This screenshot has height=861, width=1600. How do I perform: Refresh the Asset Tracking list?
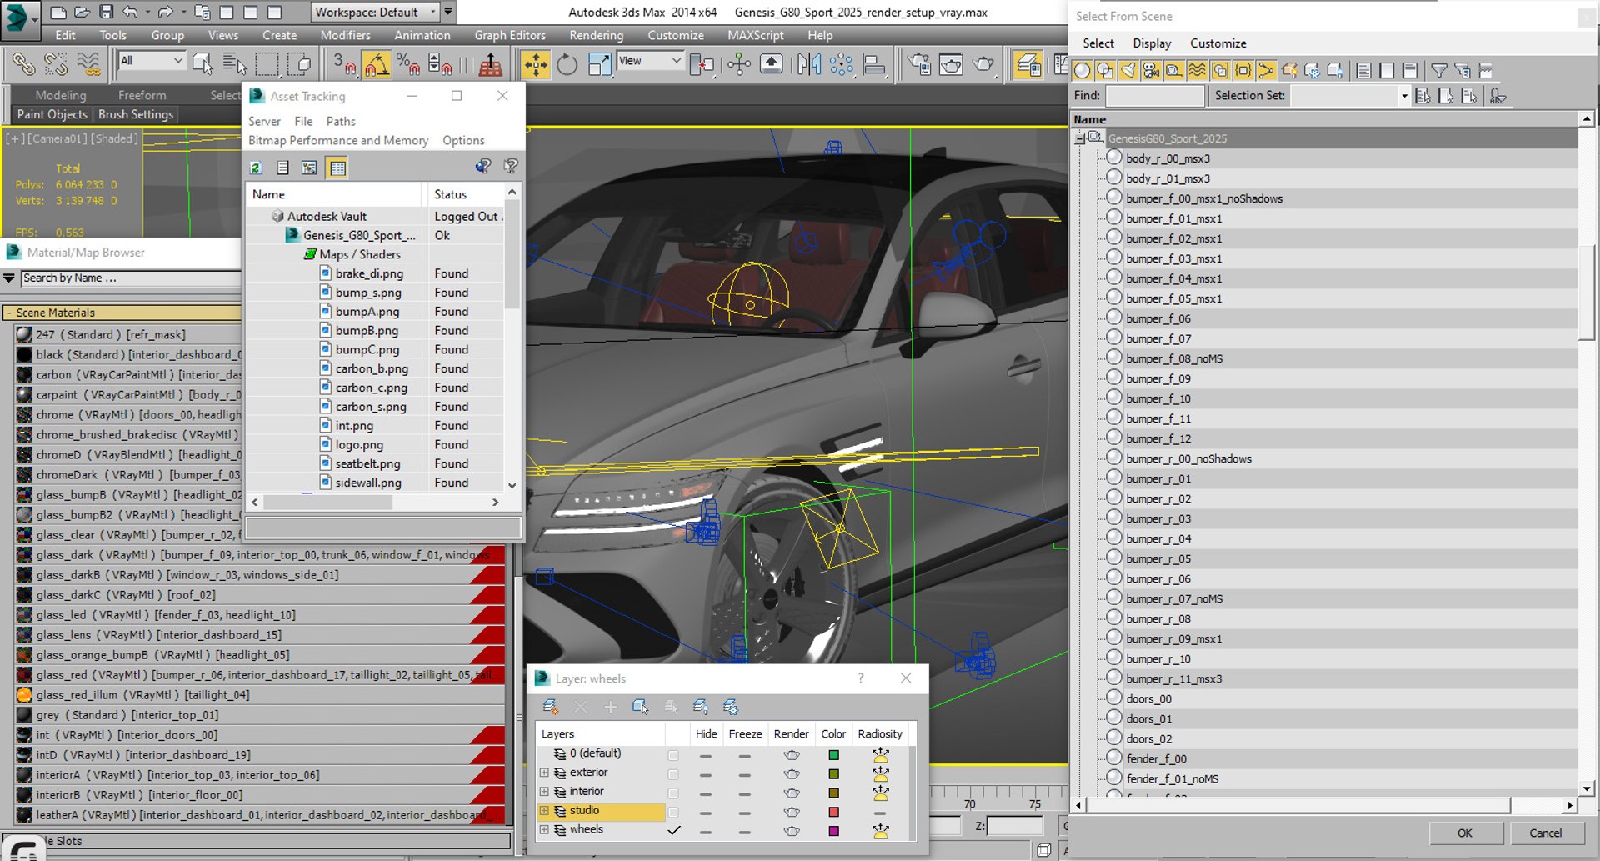tap(257, 168)
